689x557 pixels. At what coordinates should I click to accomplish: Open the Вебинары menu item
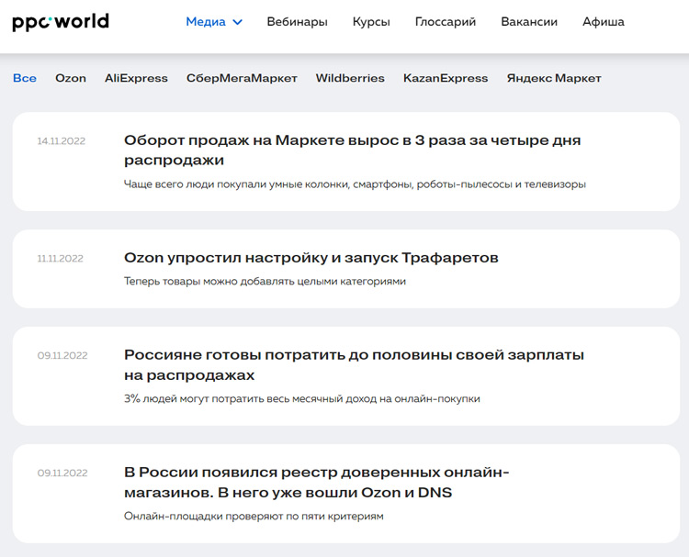[x=297, y=22]
